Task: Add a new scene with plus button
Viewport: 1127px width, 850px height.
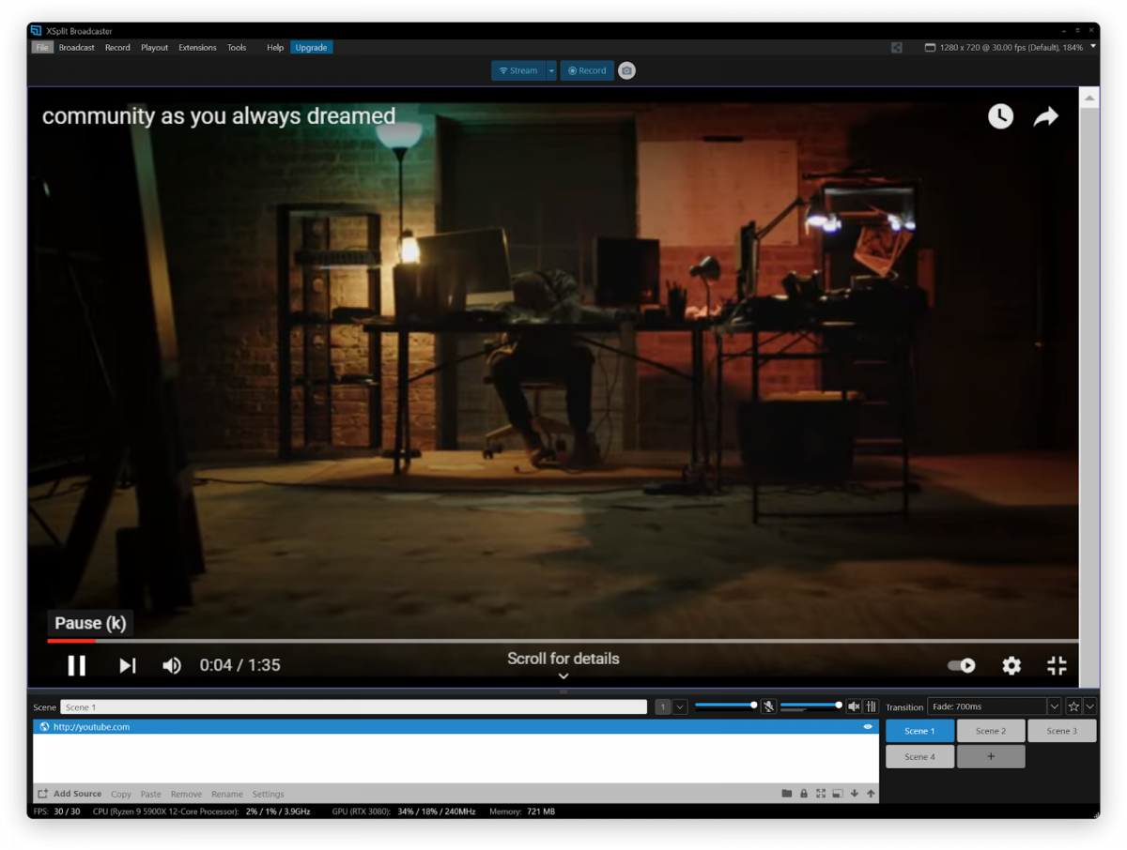Action: [x=991, y=756]
